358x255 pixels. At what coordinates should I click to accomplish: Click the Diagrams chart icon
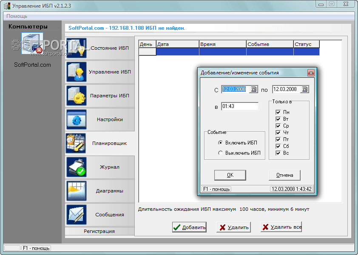pos(77,191)
